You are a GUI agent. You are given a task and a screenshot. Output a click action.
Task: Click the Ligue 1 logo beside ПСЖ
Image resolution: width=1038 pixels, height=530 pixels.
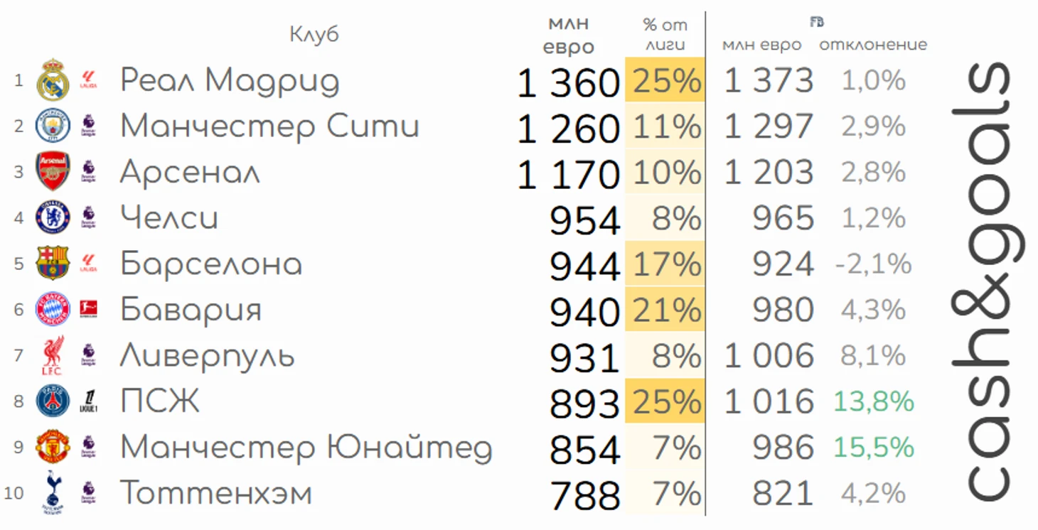pyautogui.click(x=89, y=401)
